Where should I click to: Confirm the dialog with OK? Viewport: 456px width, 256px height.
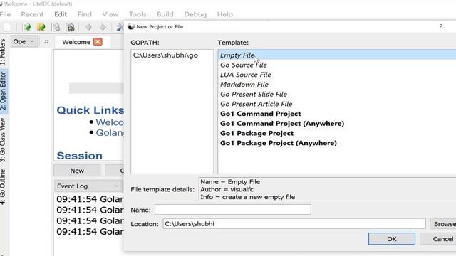[x=391, y=239]
